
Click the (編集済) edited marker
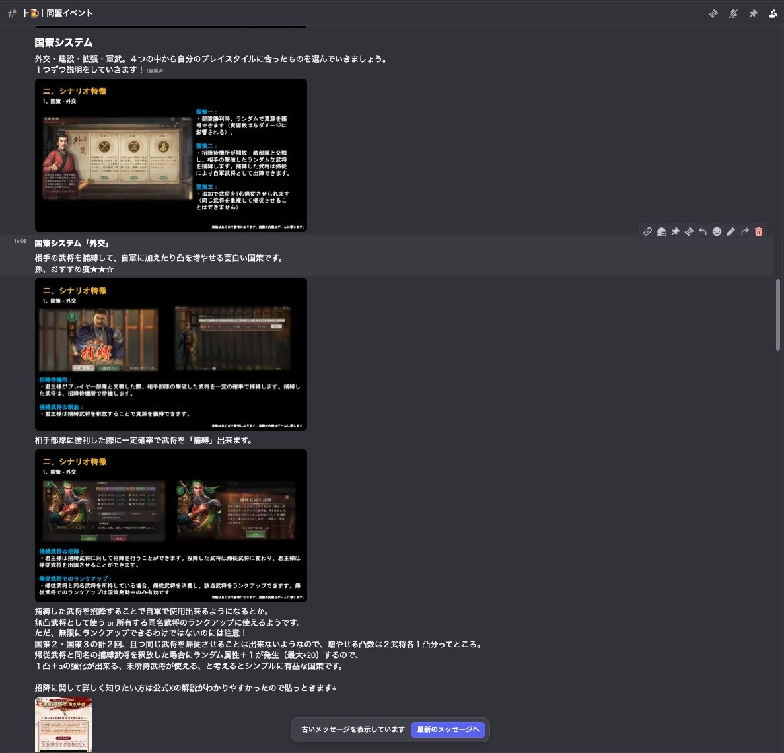pos(155,71)
